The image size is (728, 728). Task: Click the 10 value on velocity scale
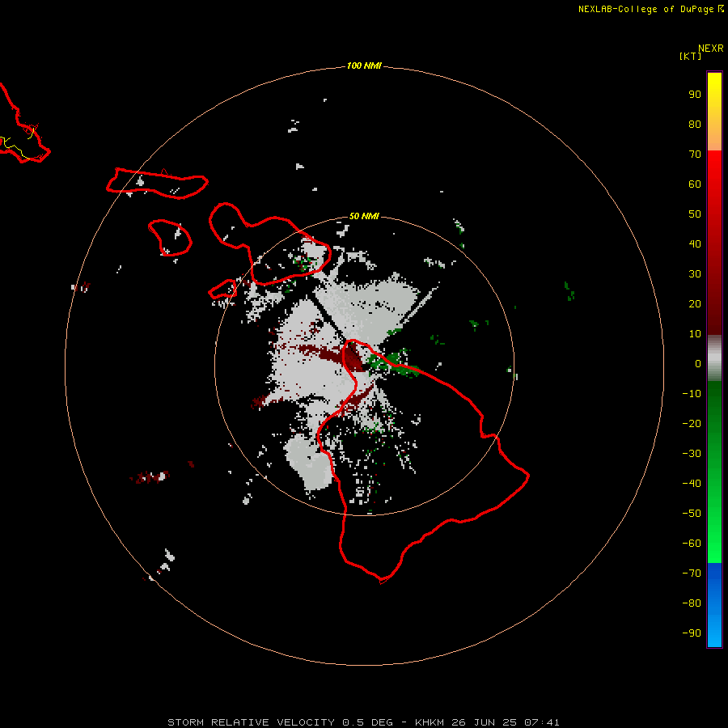695,334
